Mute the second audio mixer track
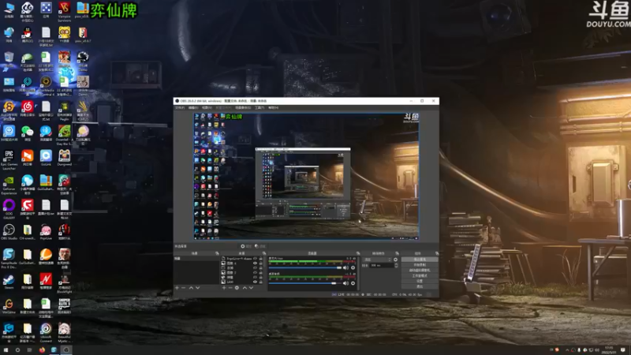Screen dimensions: 631x355 click(x=345, y=283)
